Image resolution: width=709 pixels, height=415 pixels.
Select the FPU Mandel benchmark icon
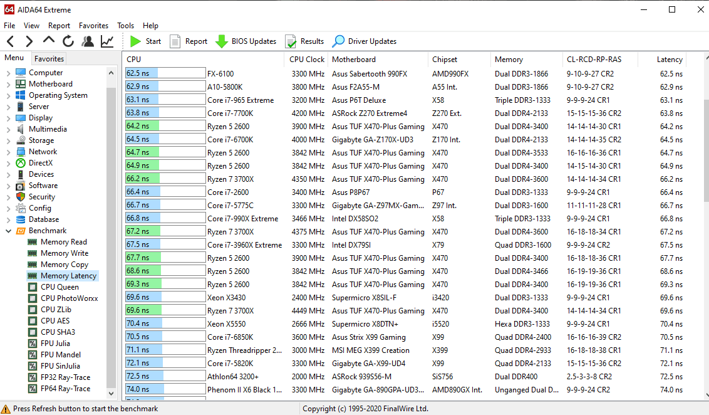point(32,355)
